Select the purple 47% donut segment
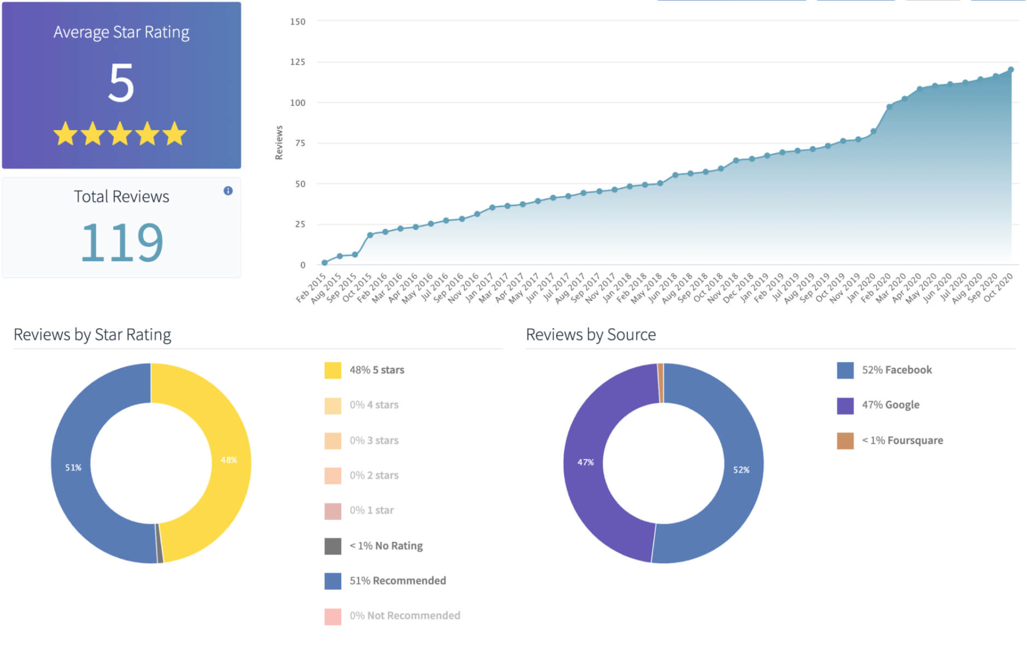The height and width of the screenshot is (649, 1027). [584, 462]
